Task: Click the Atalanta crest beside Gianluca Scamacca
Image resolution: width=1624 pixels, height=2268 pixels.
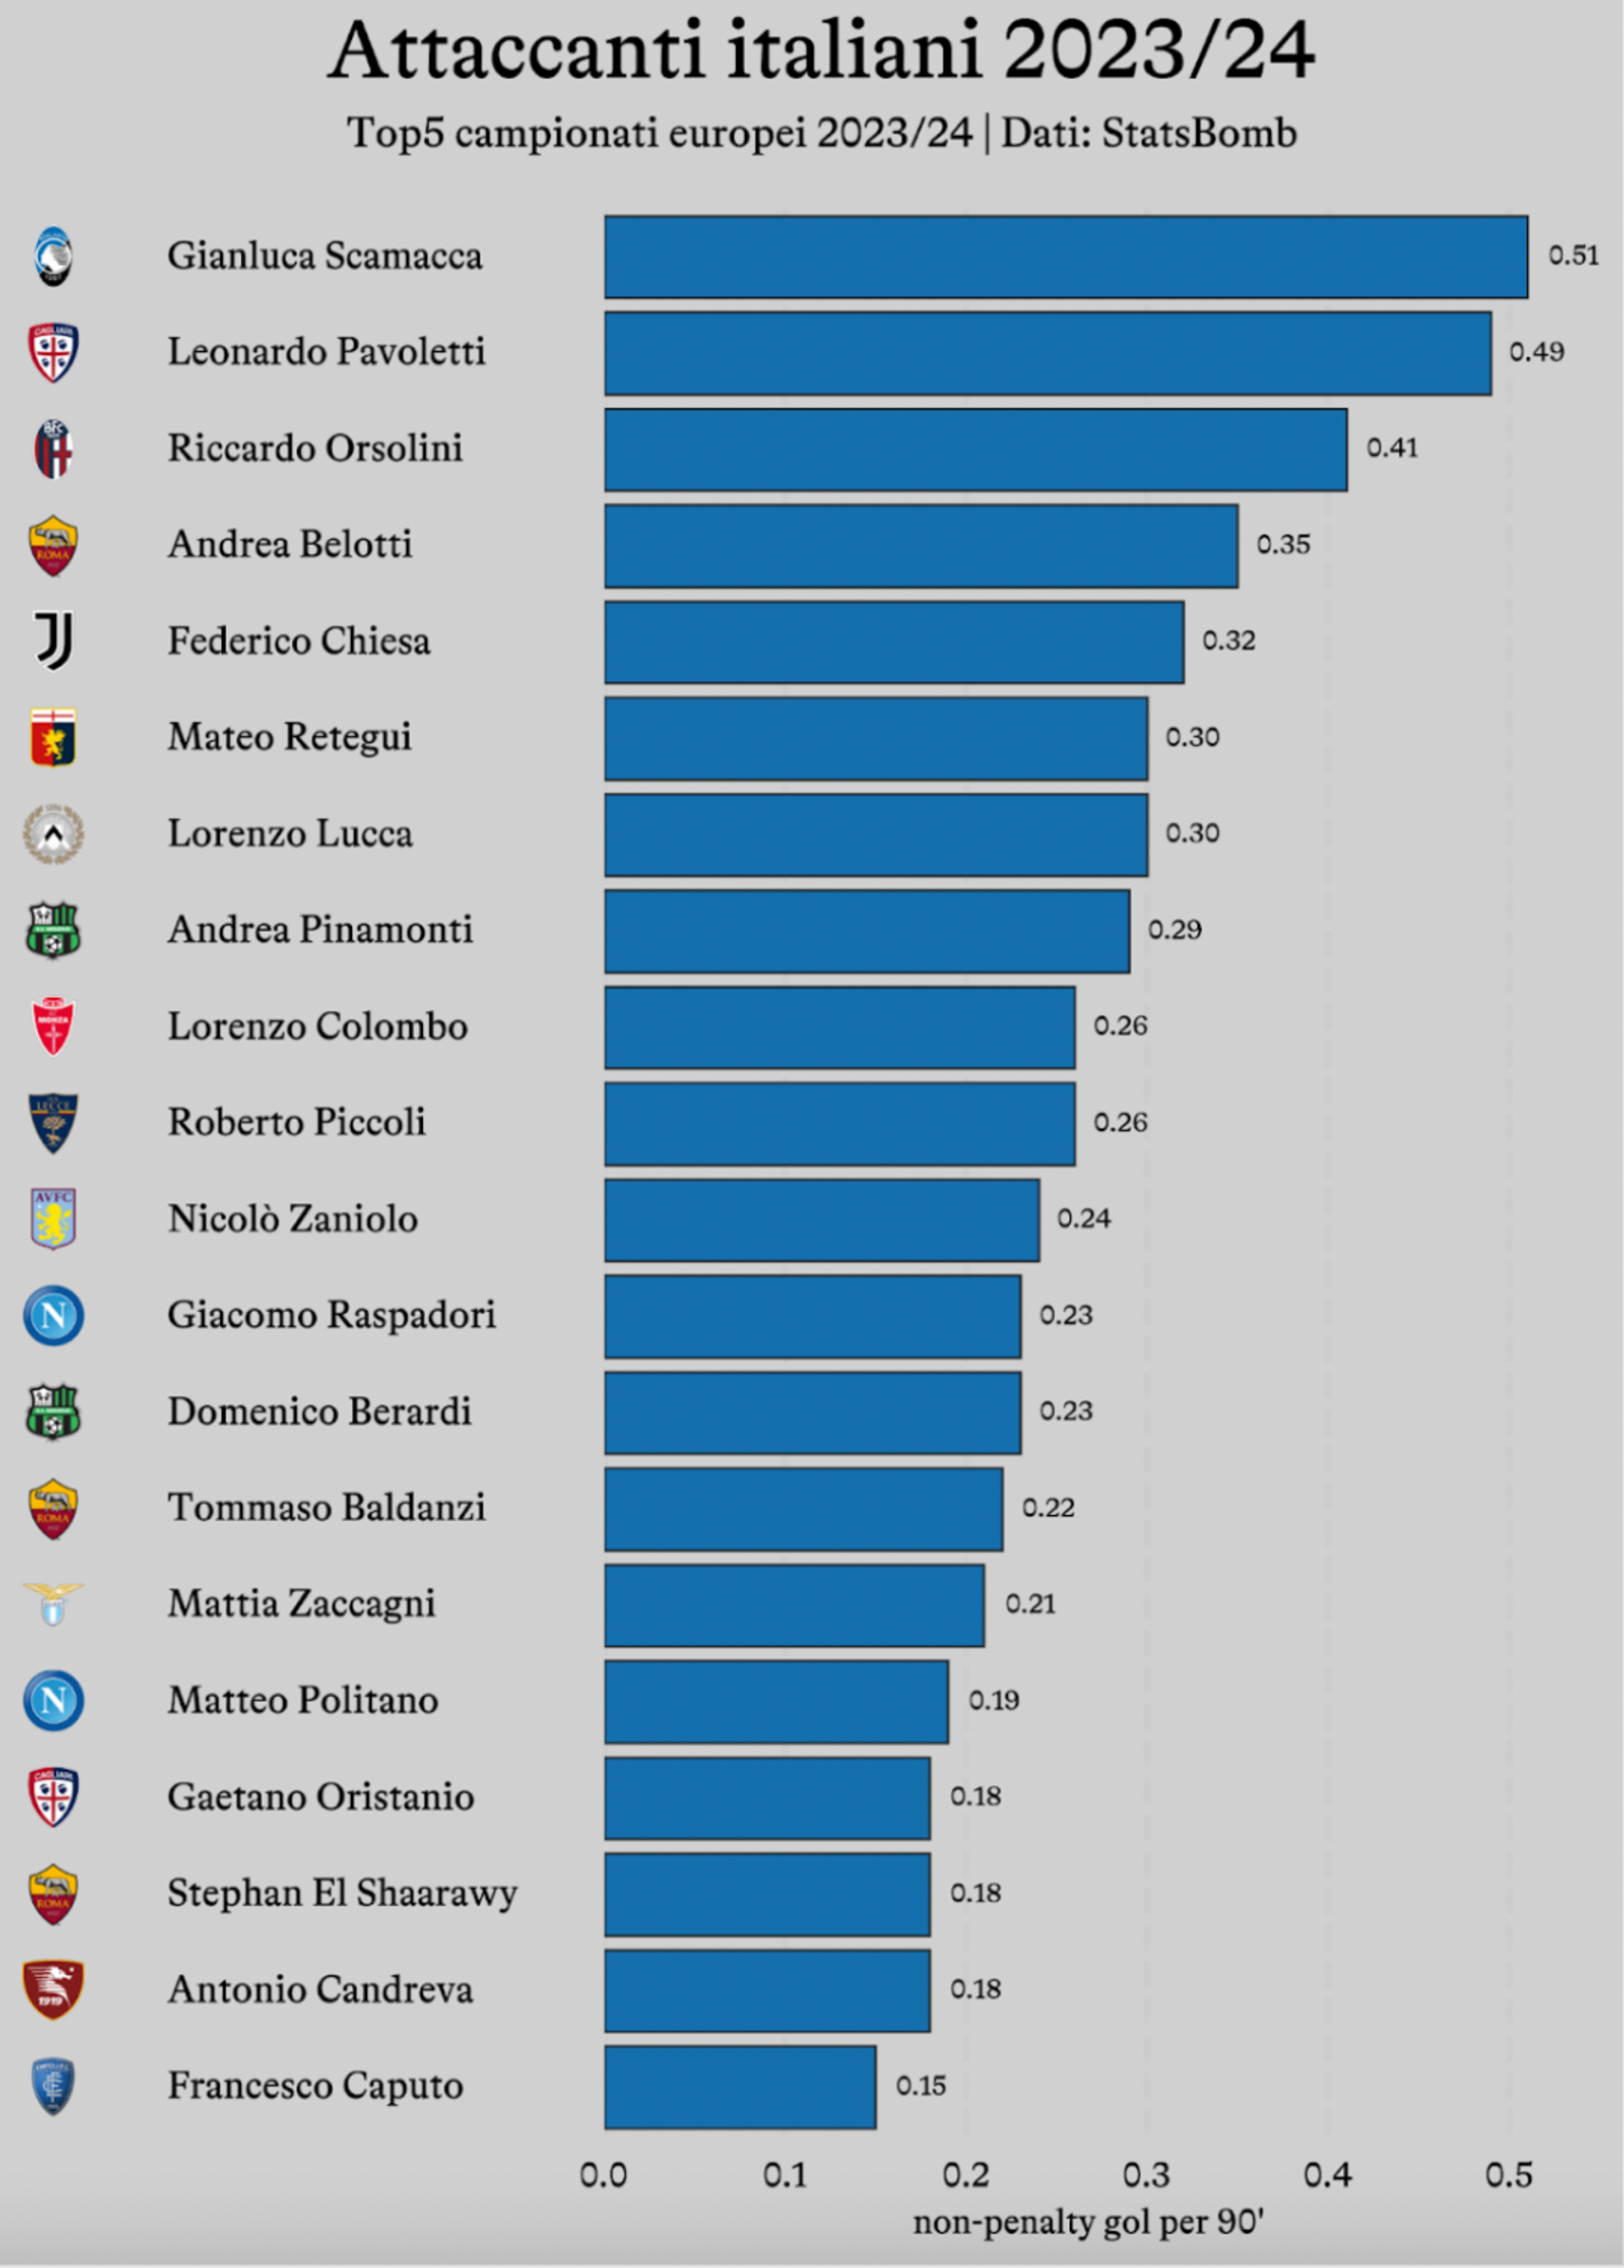Action: [x=53, y=257]
